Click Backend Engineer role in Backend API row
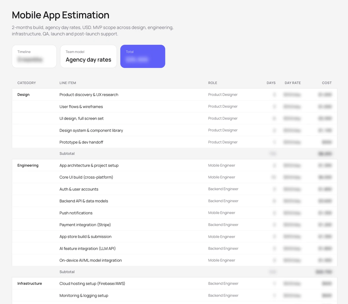 [x=223, y=201]
